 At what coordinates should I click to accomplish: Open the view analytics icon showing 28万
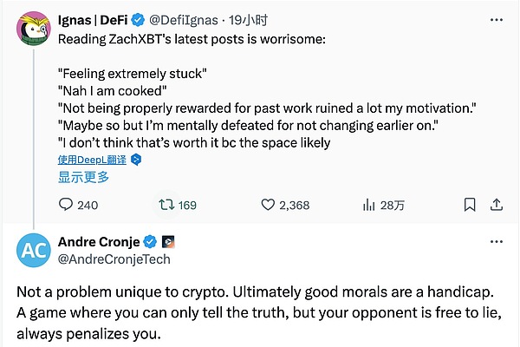(x=368, y=206)
